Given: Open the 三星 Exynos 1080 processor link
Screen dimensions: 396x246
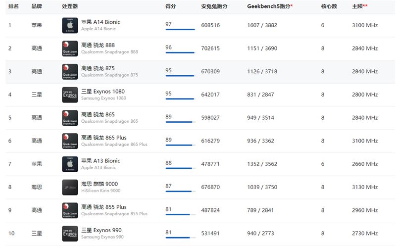Looking at the screenshot, I should click(x=103, y=92).
